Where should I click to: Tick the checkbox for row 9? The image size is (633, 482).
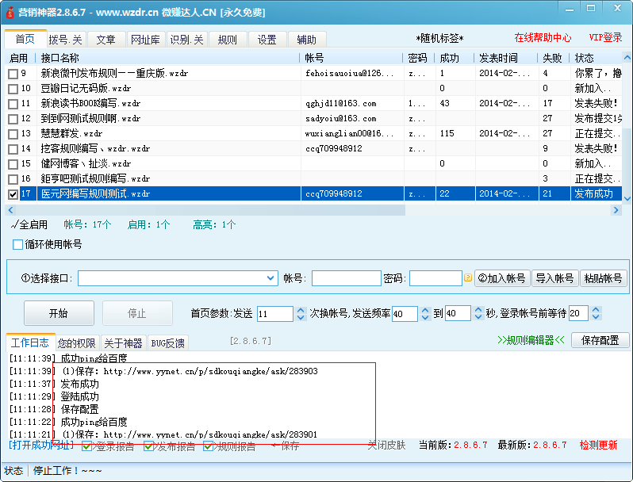(x=13, y=74)
